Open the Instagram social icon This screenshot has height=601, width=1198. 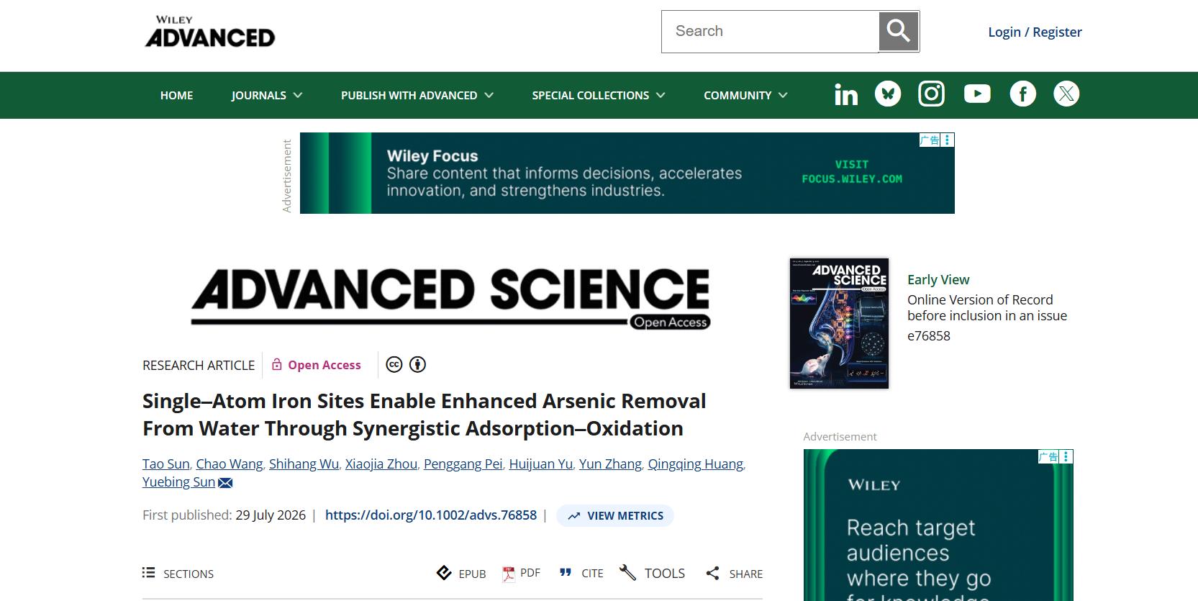click(931, 94)
